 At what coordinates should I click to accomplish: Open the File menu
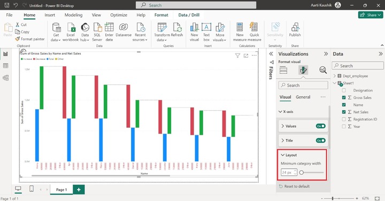click(x=9, y=15)
